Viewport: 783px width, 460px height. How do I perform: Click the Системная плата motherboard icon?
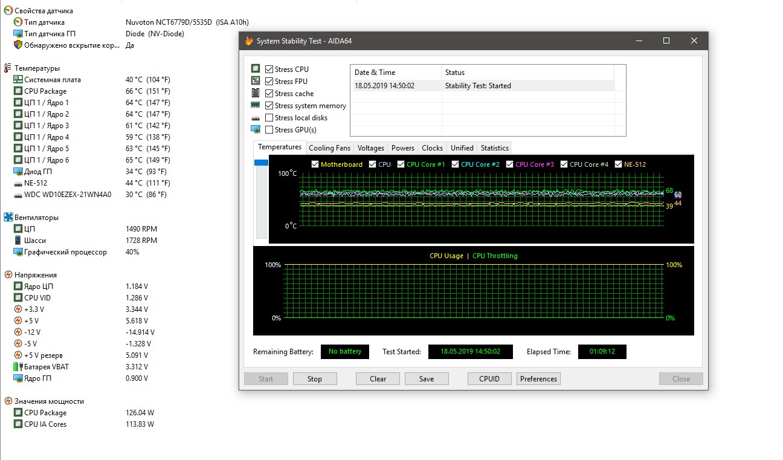click(x=18, y=80)
